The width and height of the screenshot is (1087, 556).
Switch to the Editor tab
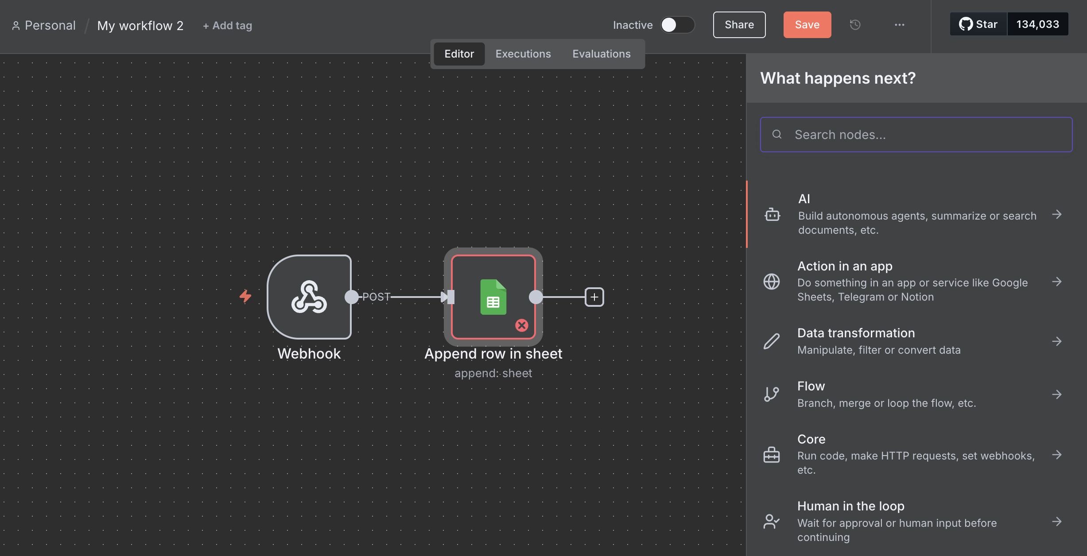(459, 54)
